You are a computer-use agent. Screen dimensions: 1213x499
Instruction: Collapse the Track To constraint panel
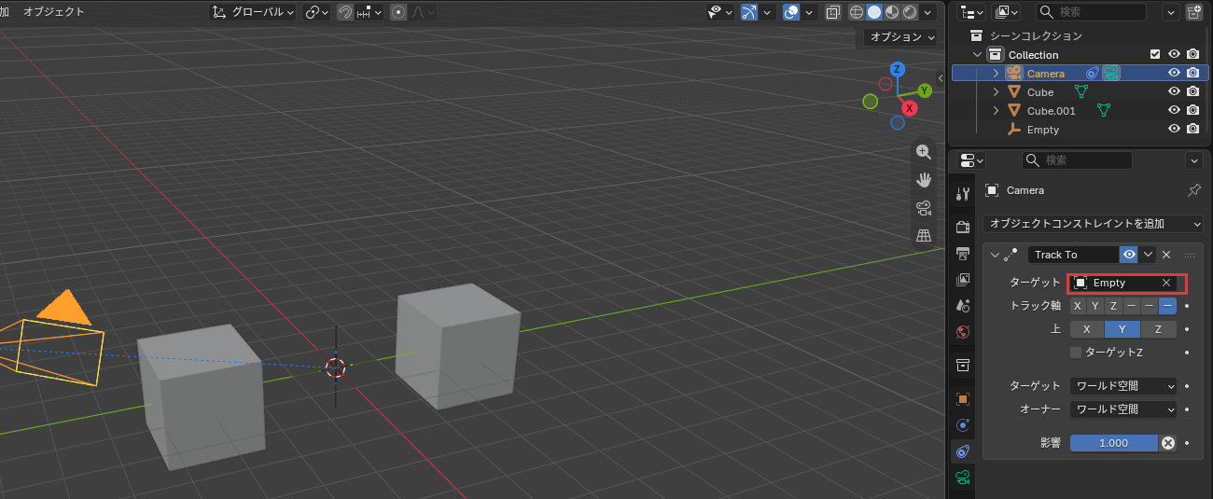995,255
